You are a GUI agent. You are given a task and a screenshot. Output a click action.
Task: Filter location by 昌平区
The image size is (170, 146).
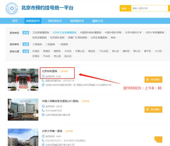(x=148, y=51)
